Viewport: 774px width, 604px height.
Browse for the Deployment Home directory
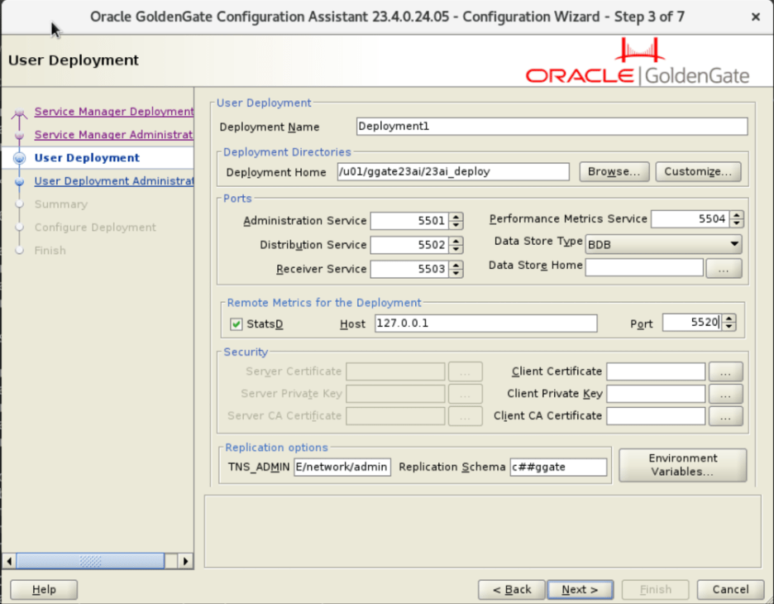click(614, 172)
